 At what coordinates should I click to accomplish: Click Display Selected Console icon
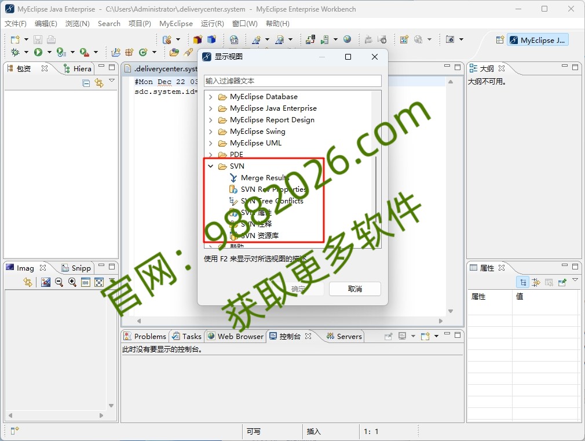(402, 336)
